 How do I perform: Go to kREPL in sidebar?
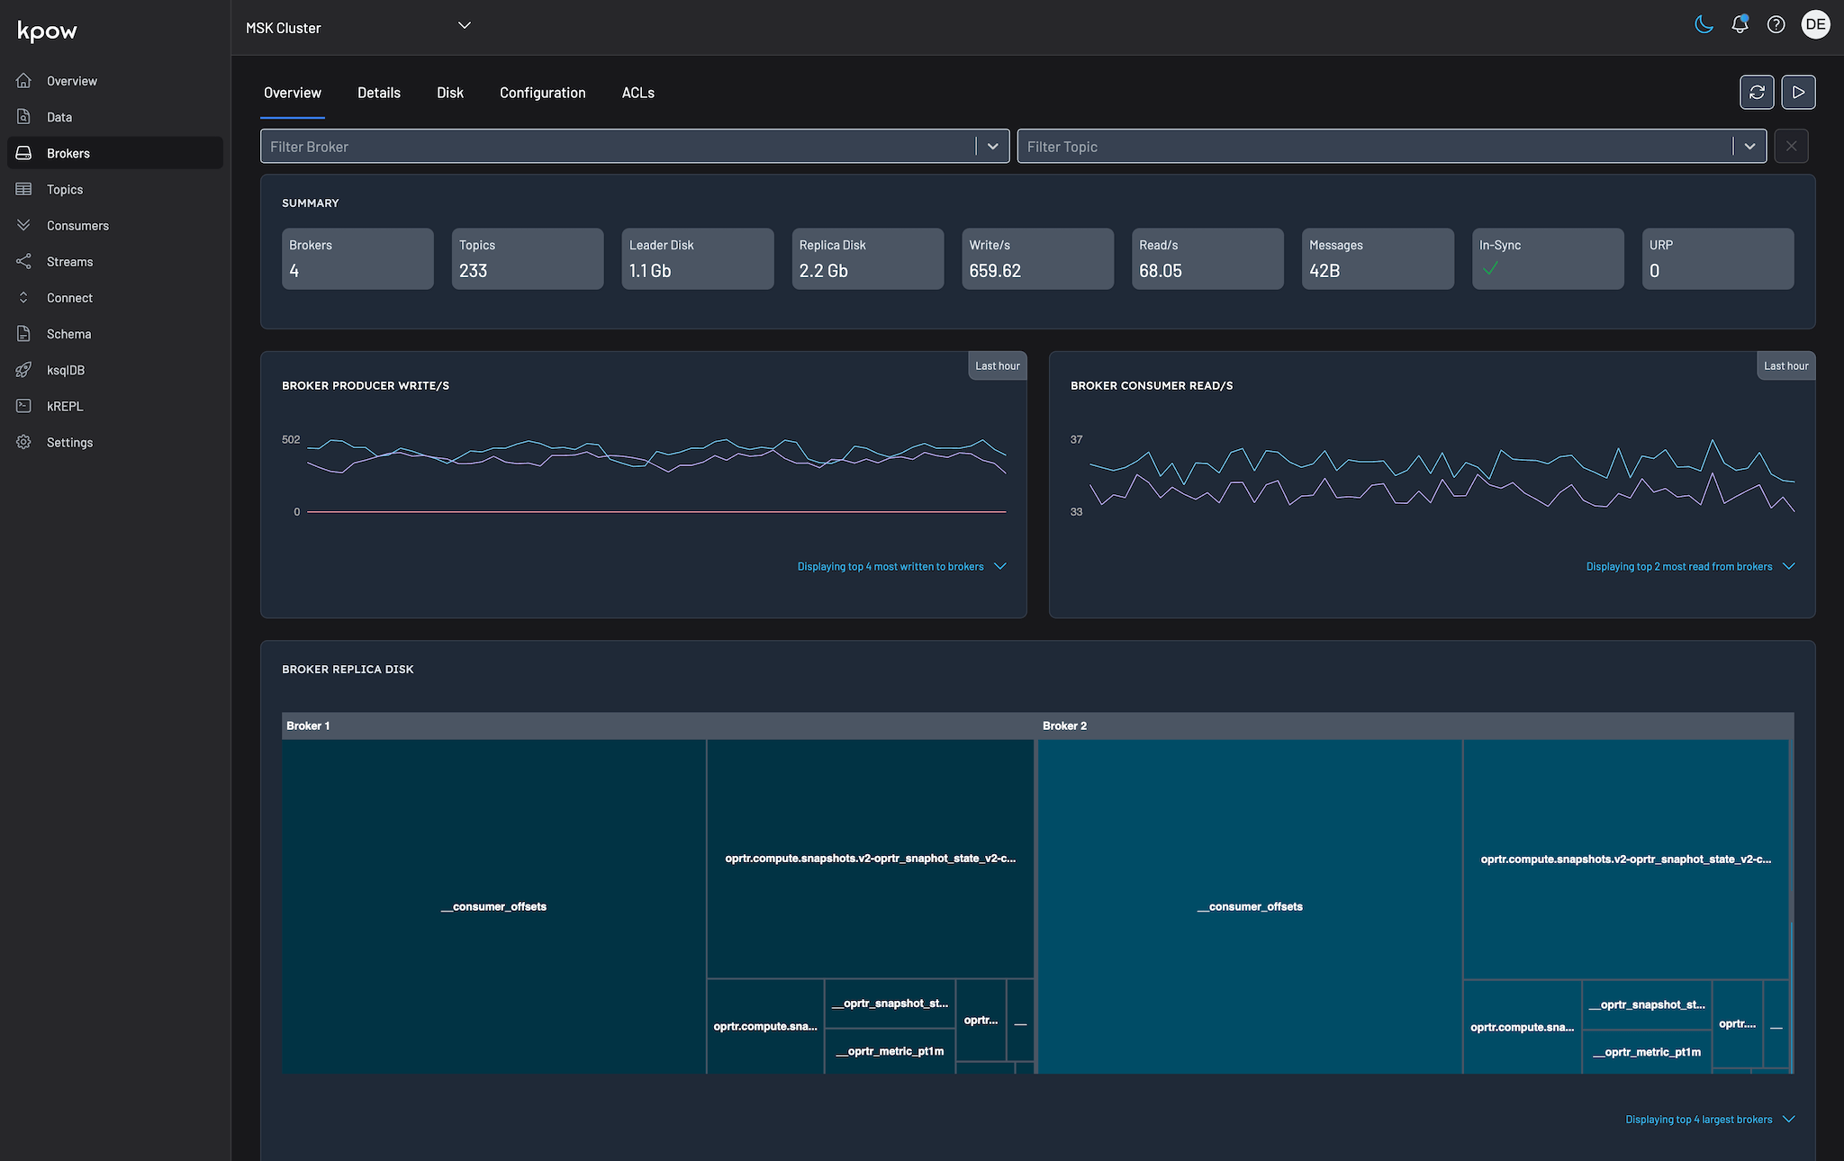click(x=64, y=406)
